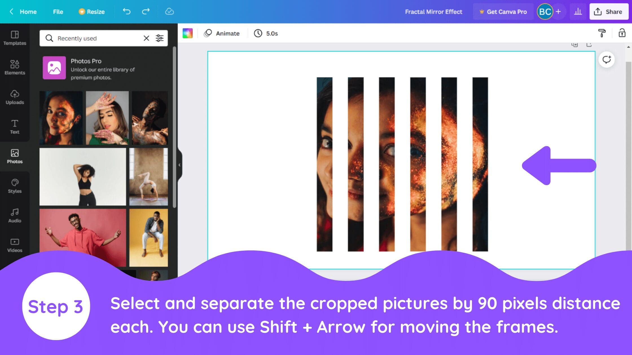
Task: Click the redo arrow icon
Action: [x=146, y=12]
